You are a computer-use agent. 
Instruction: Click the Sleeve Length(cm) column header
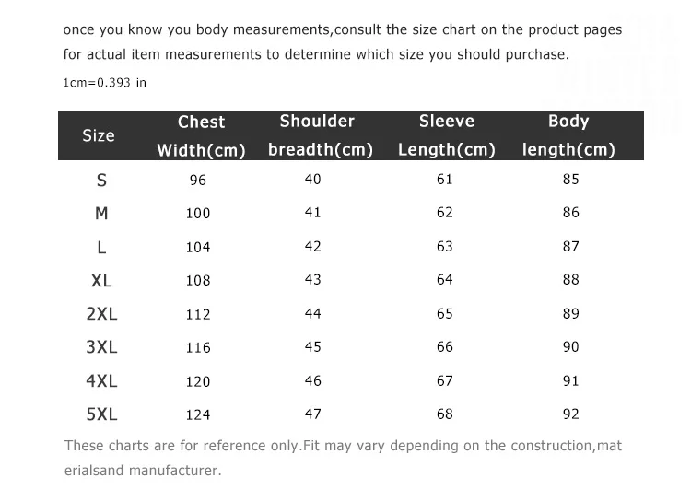pyautogui.click(x=447, y=135)
